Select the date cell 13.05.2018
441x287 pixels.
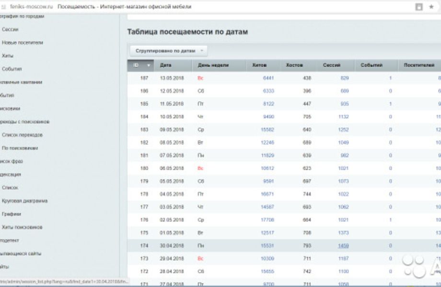click(172, 78)
